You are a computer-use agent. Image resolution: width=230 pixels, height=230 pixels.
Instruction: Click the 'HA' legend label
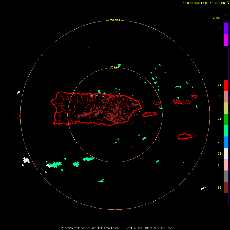click(x=219, y=85)
